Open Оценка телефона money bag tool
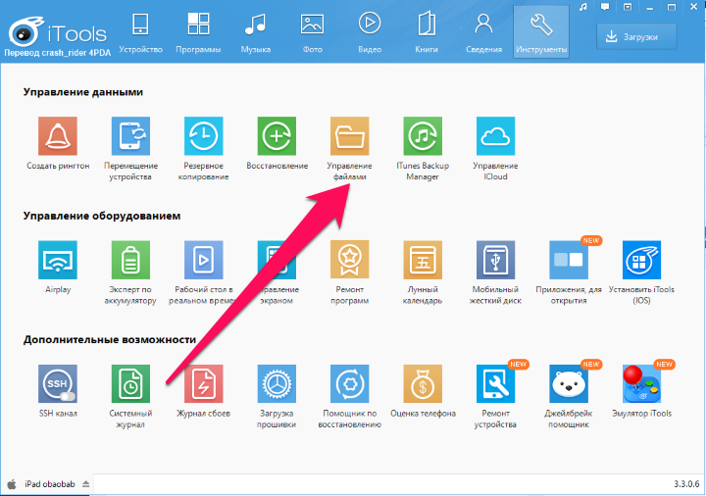Screen dimensions: 706x496 [x=423, y=385]
